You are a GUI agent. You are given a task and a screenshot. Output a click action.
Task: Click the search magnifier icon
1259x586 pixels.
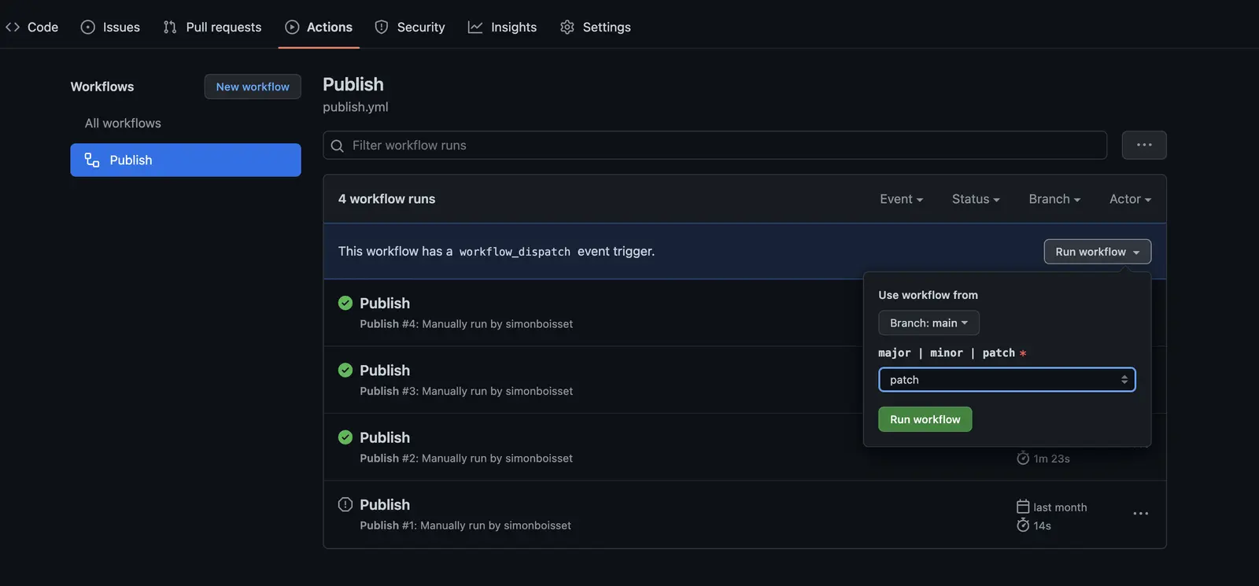[x=338, y=146]
